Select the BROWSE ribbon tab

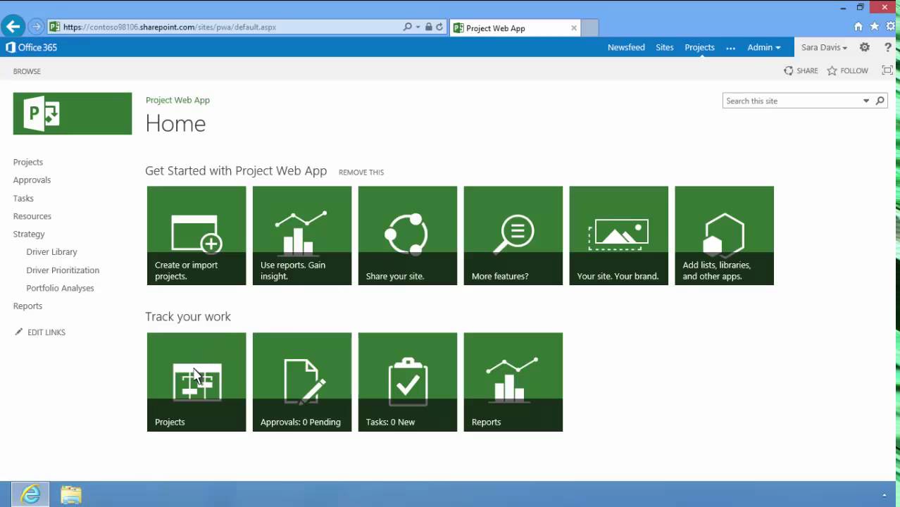click(x=27, y=71)
